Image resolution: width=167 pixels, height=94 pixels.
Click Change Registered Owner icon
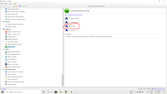pos(6,54)
